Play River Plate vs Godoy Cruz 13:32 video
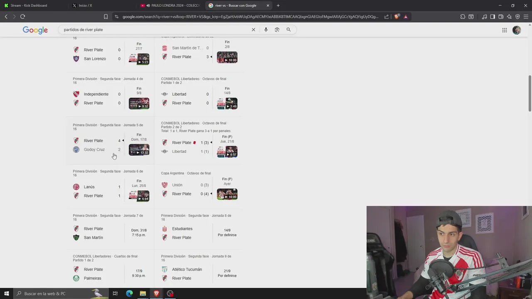Screen dimensions: 532x299 (x=139, y=149)
